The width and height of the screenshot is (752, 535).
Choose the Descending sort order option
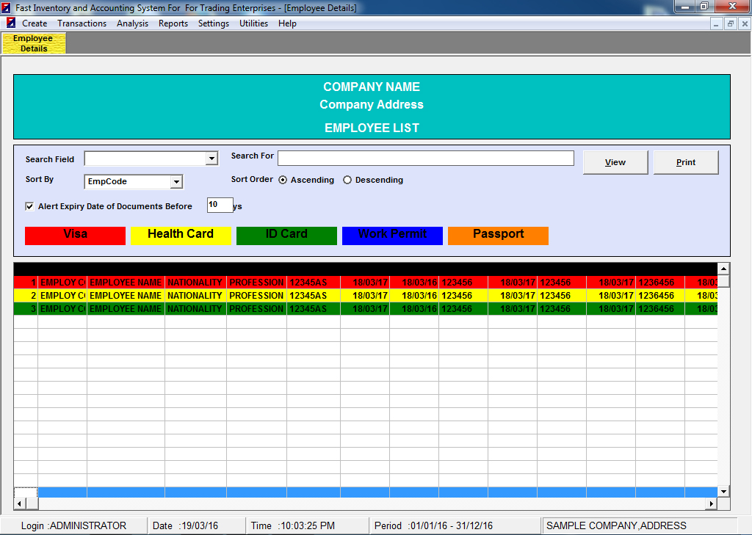tap(347, 181)
